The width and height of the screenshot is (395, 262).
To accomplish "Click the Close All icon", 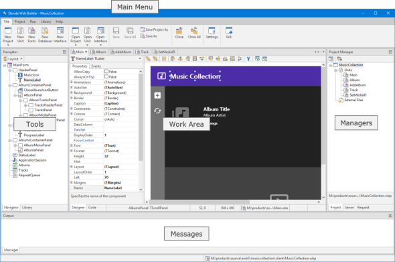I will pos(194,31).
